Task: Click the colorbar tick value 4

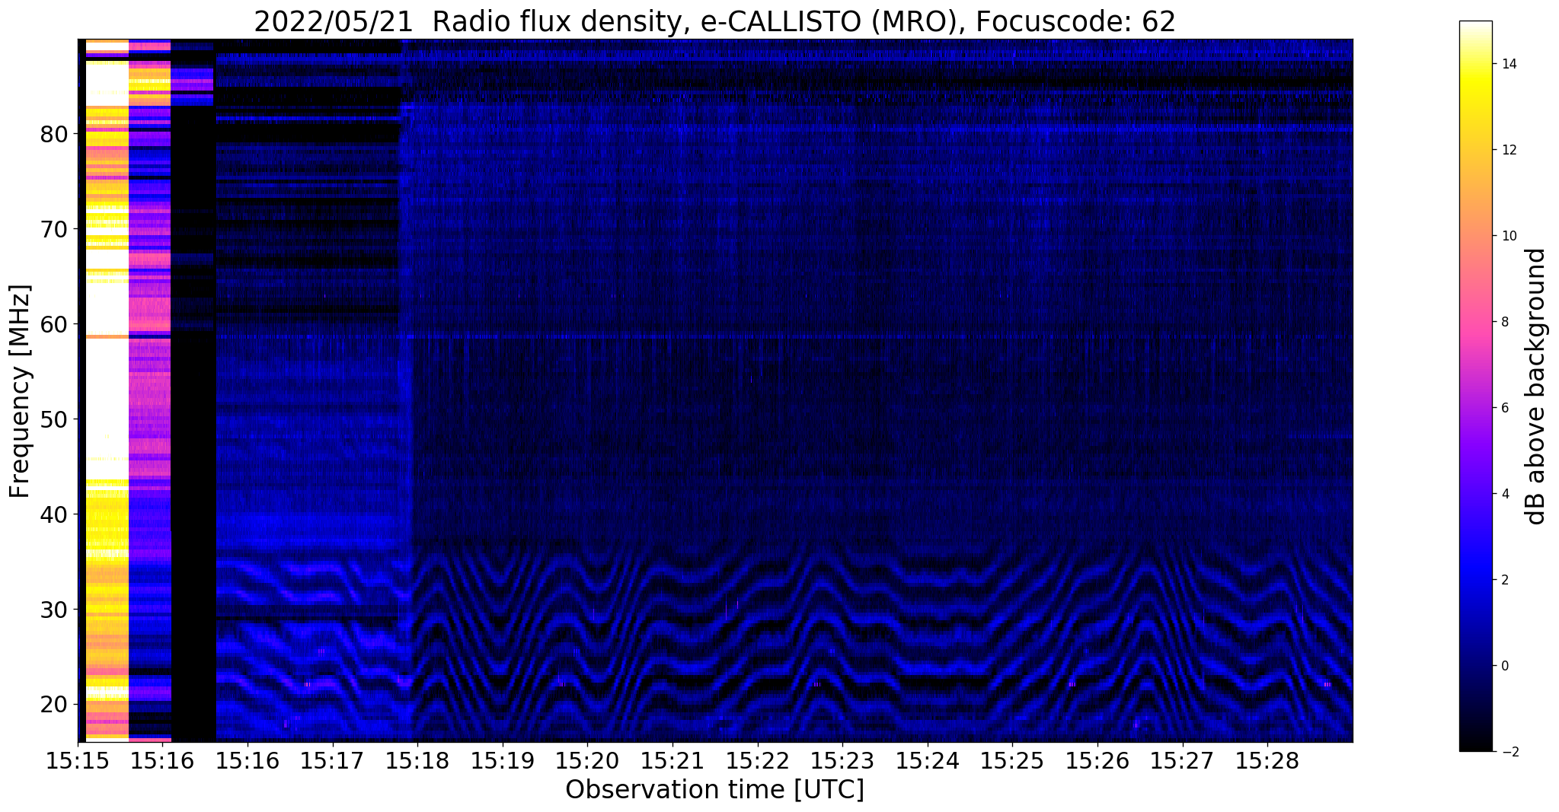Action: click(x=1504, y=494)
